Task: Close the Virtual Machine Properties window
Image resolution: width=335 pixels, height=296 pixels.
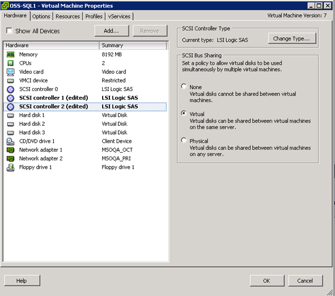Action: tap(328, 6)
